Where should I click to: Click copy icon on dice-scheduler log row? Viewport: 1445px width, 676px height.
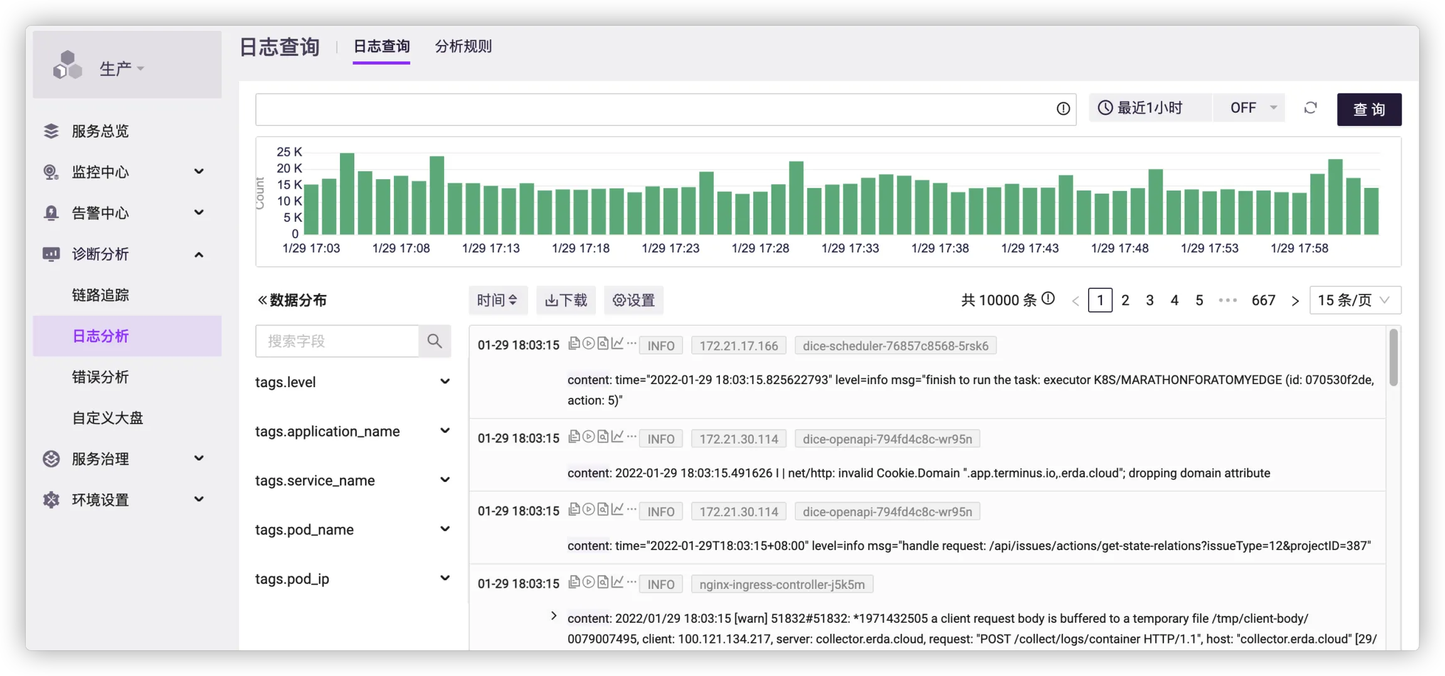tap(574, 343)
